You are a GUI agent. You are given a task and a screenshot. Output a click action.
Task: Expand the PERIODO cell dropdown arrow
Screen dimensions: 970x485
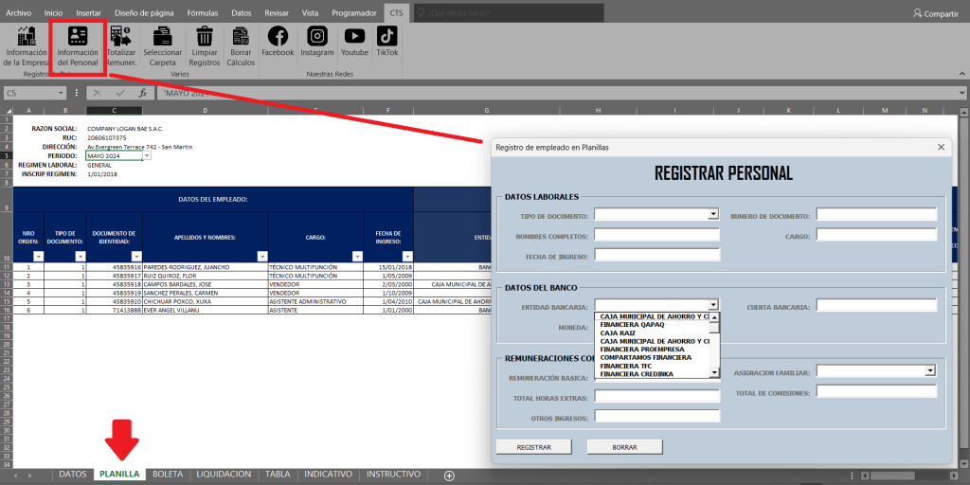(147, 156)
